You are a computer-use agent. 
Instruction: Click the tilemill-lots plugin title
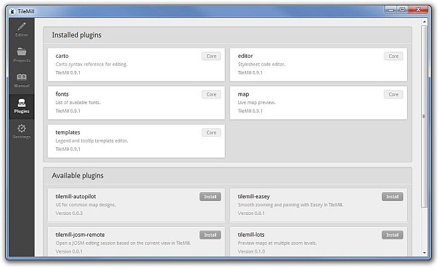point(251,235)
